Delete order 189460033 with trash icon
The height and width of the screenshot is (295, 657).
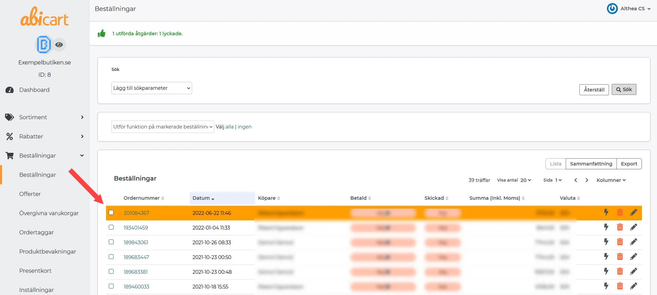620,286
